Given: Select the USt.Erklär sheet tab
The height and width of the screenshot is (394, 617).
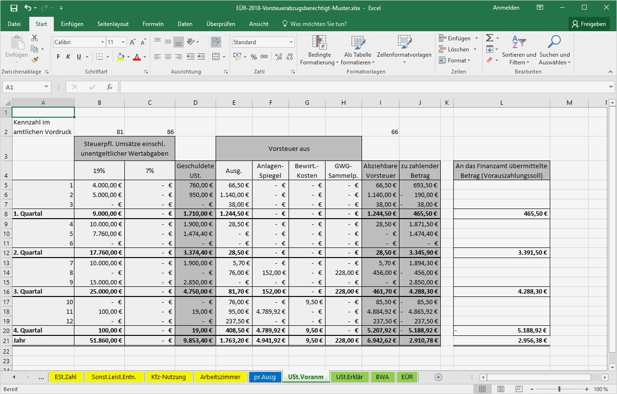Looking at the screenshot, I should [x=350, y=377].
